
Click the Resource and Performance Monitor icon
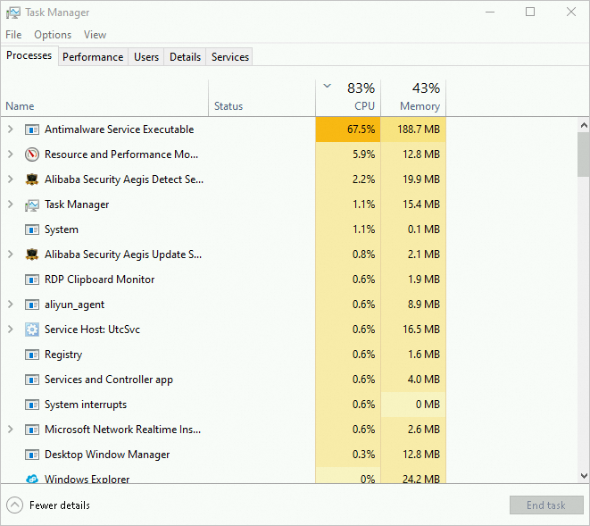32,154
